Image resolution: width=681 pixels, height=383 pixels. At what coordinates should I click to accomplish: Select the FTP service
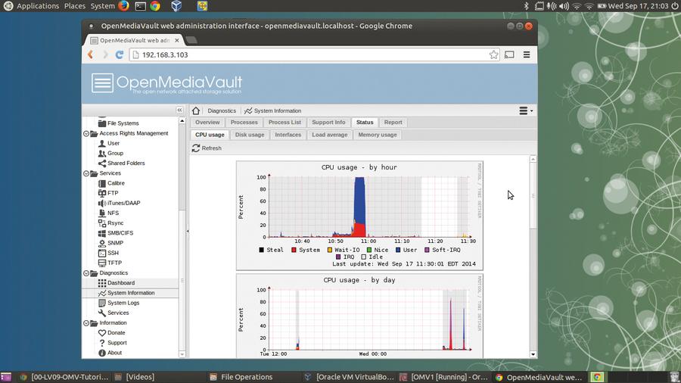click(x=107, y=193)
